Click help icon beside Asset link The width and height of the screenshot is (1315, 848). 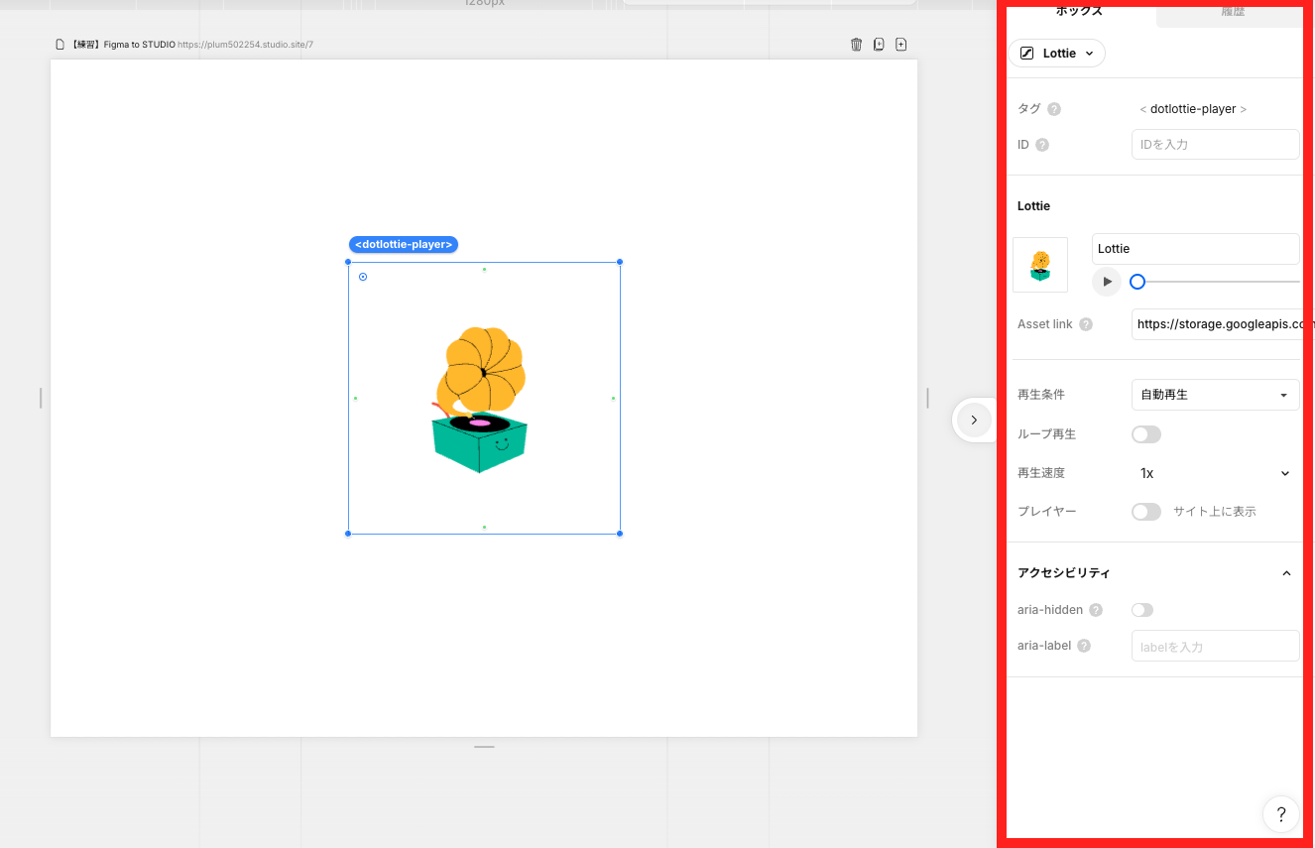tap(1086, 324)
